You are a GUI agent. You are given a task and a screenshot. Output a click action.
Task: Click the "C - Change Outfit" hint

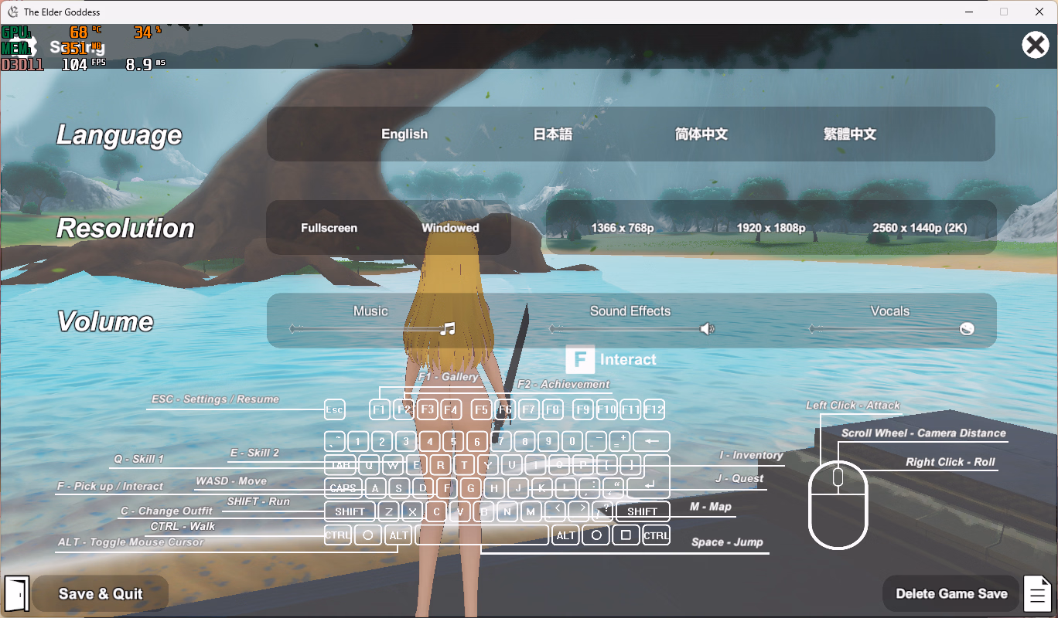(x=166, y=511)
